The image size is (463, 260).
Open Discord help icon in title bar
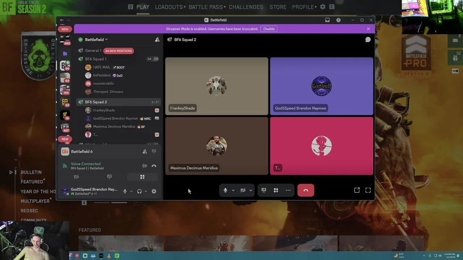pos(338,20)
